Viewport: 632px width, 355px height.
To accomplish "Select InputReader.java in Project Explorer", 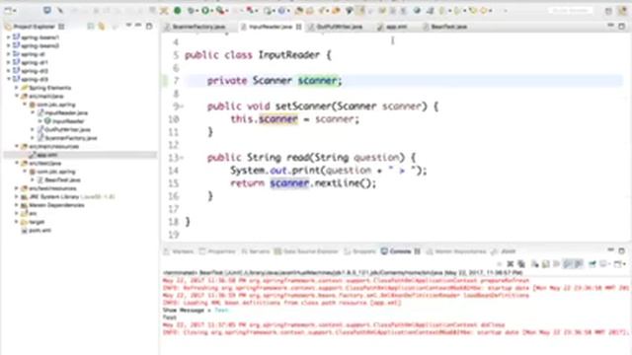I will click(x=66, y=112).
